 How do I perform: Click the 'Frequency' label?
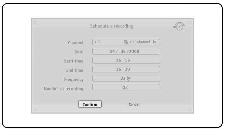pyautogui.click(x=74, y=79)
